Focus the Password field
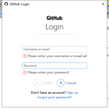This screenshot has width=109, height=109. click(55, 66)
